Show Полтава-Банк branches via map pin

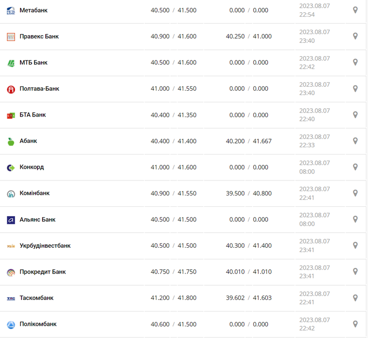point(355,88)
